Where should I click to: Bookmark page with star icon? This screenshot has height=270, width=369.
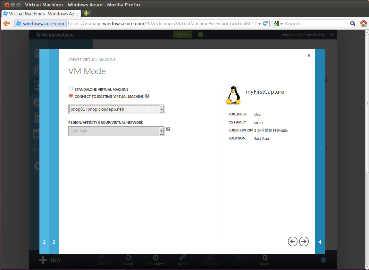pos(254,23)
